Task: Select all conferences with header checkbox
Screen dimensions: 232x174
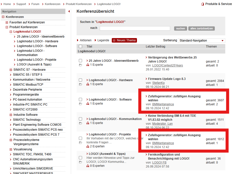Action: click(x=81, y=47)
